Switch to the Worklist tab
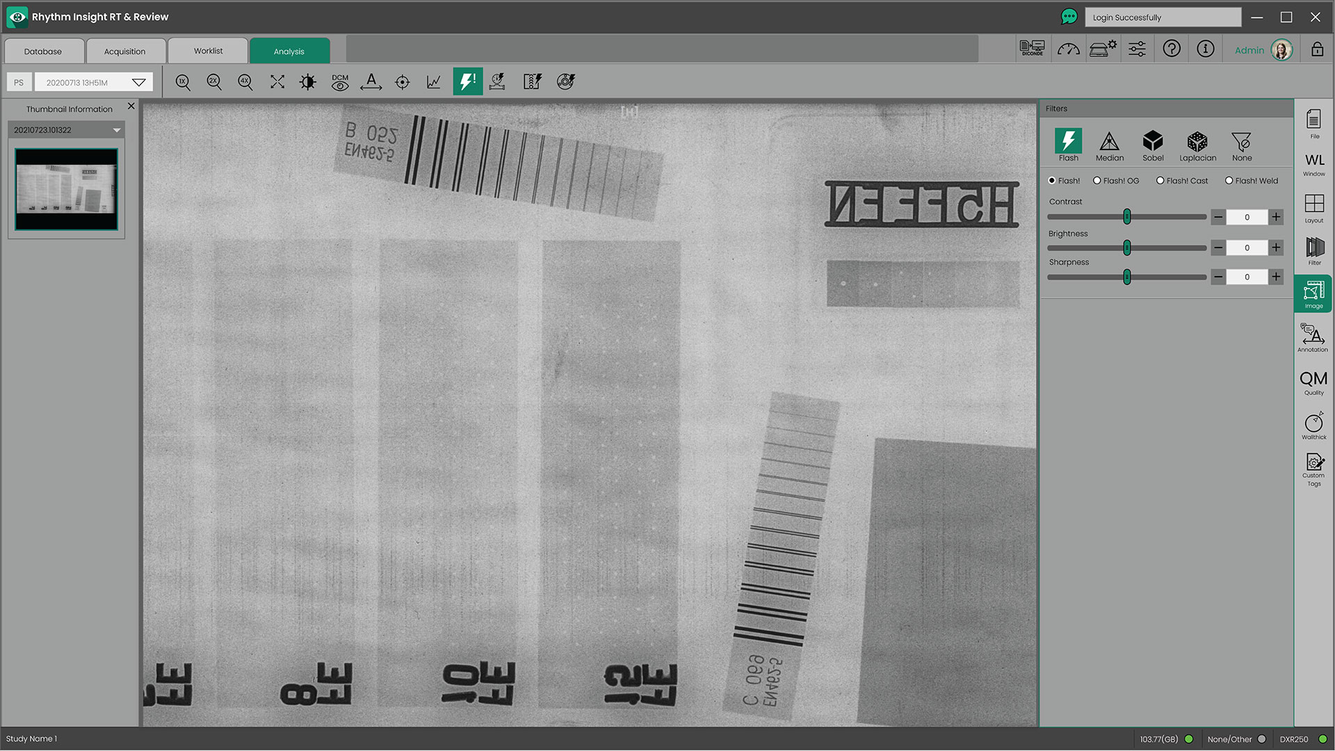Screen dimensions: 1335x751 (x=208, y=51)
